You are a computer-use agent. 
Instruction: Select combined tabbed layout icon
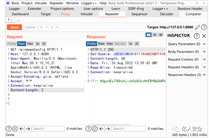click(x=161, y=35)
